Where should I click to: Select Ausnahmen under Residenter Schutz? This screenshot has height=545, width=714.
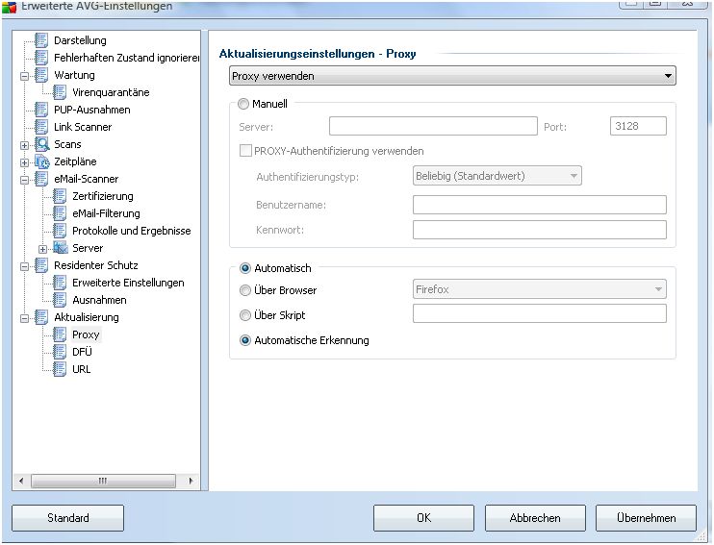coord(99,300)
